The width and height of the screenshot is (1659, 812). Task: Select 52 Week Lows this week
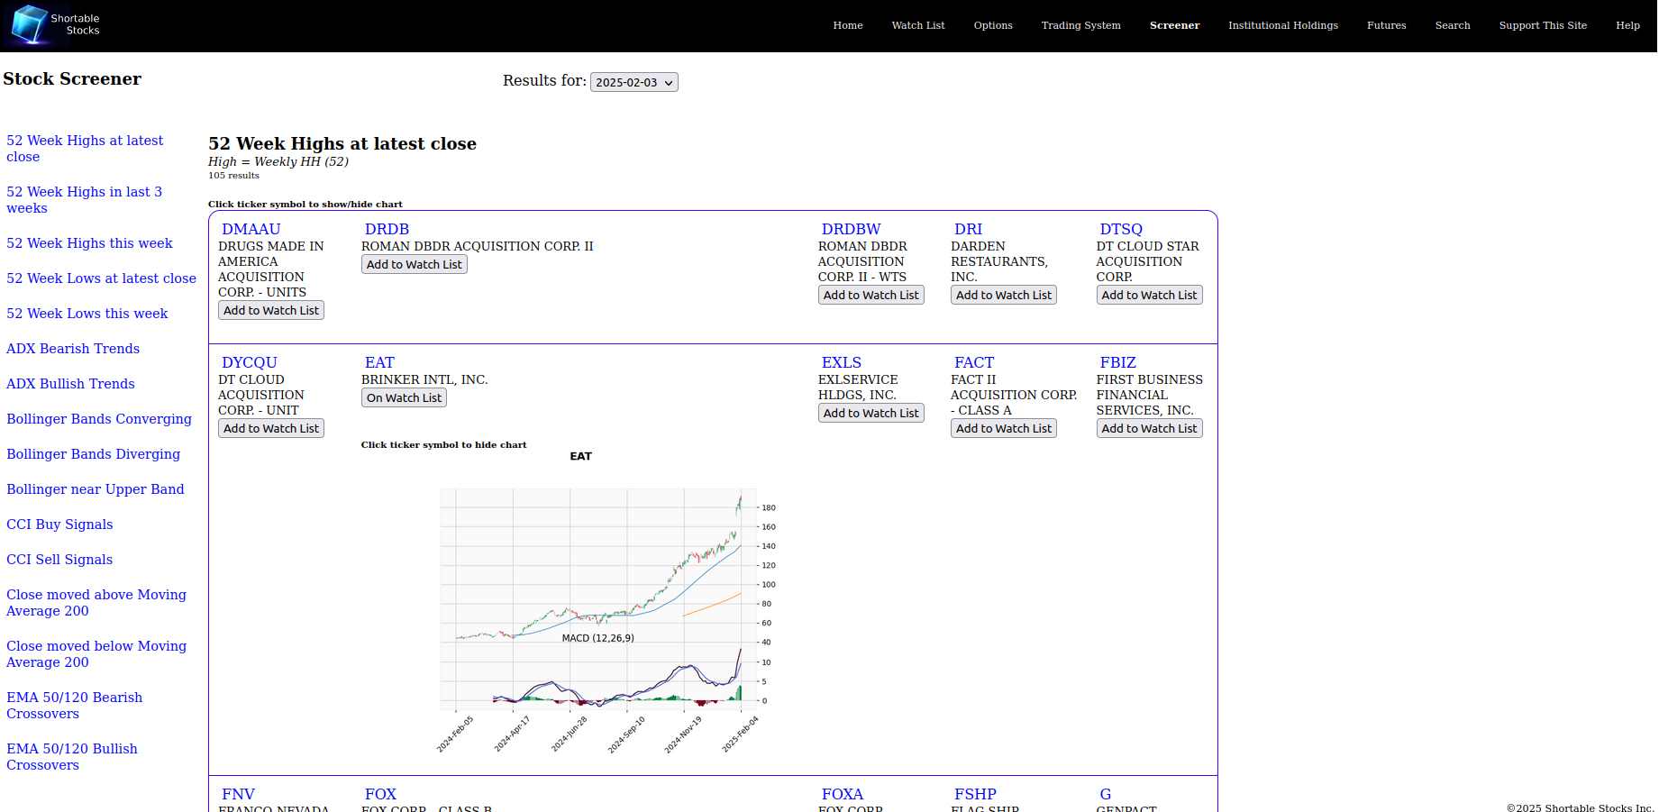point(87,314)
